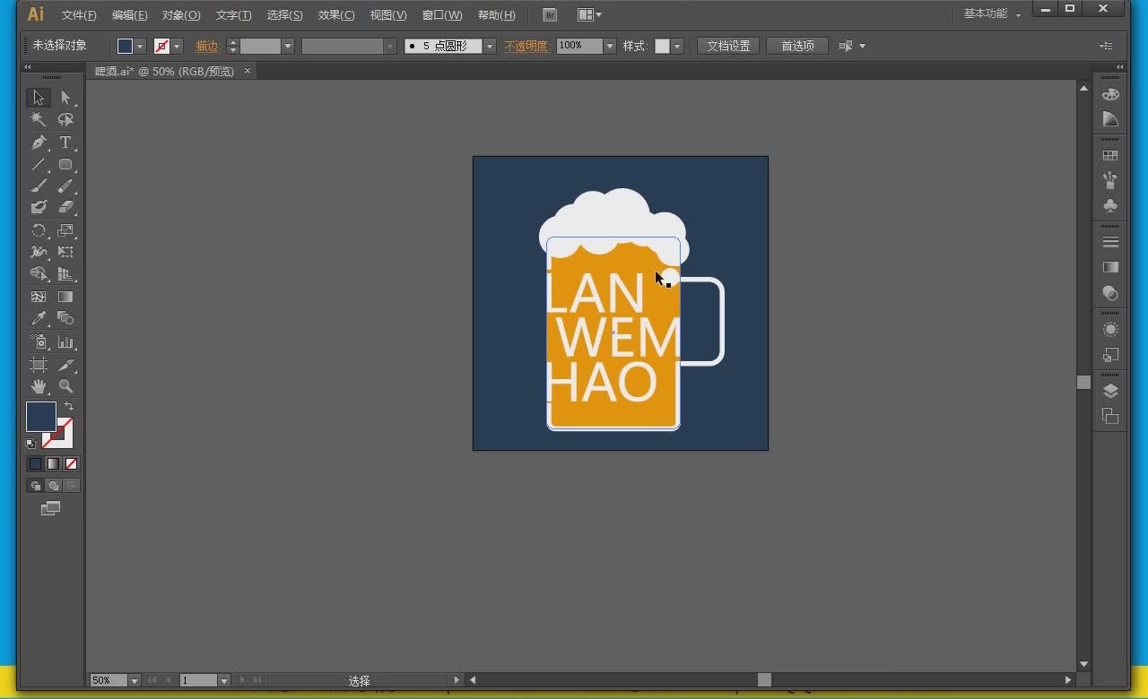The image size is (1148, 699).
Task: Select the Shape Builder tool
Action: pyautogui.click(x=39, y=274)
